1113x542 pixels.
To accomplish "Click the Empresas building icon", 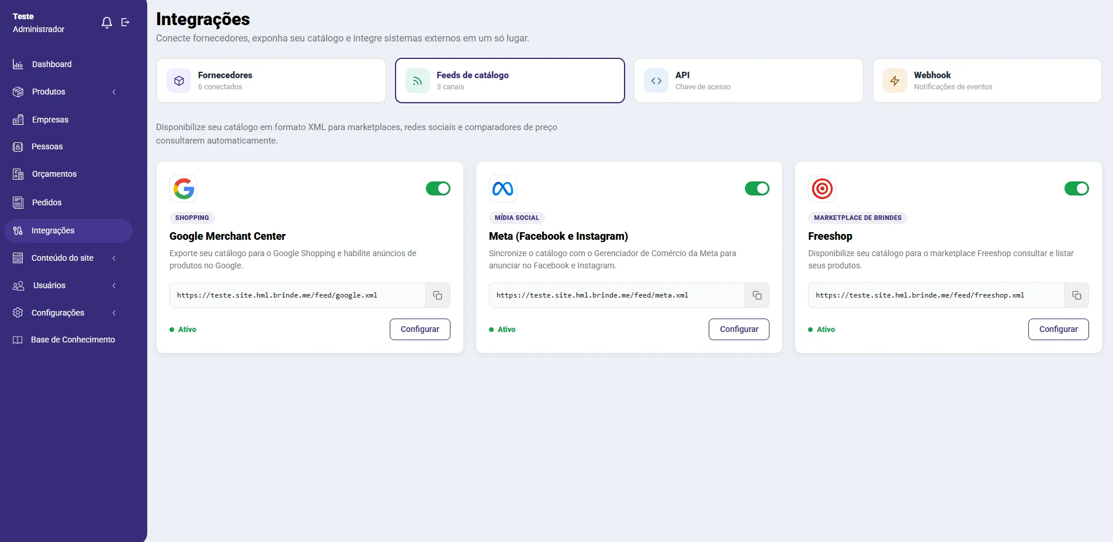I will point(18,120).
